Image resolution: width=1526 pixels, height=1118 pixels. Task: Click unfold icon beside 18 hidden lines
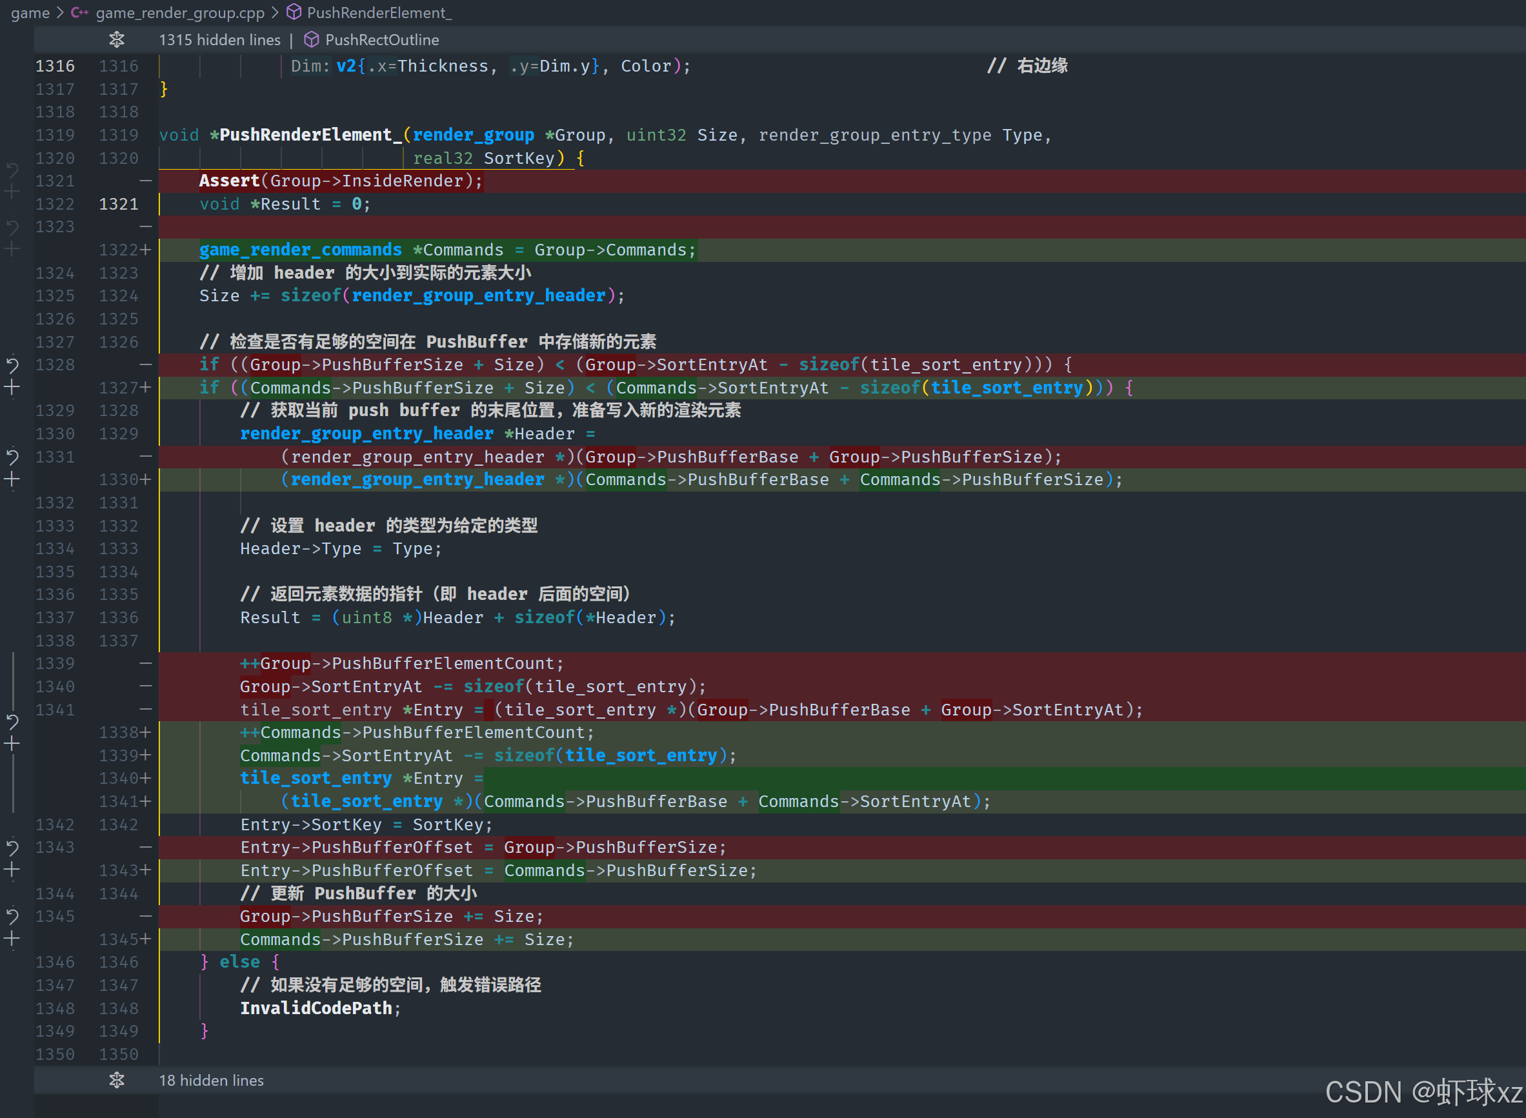(116, 1080)
